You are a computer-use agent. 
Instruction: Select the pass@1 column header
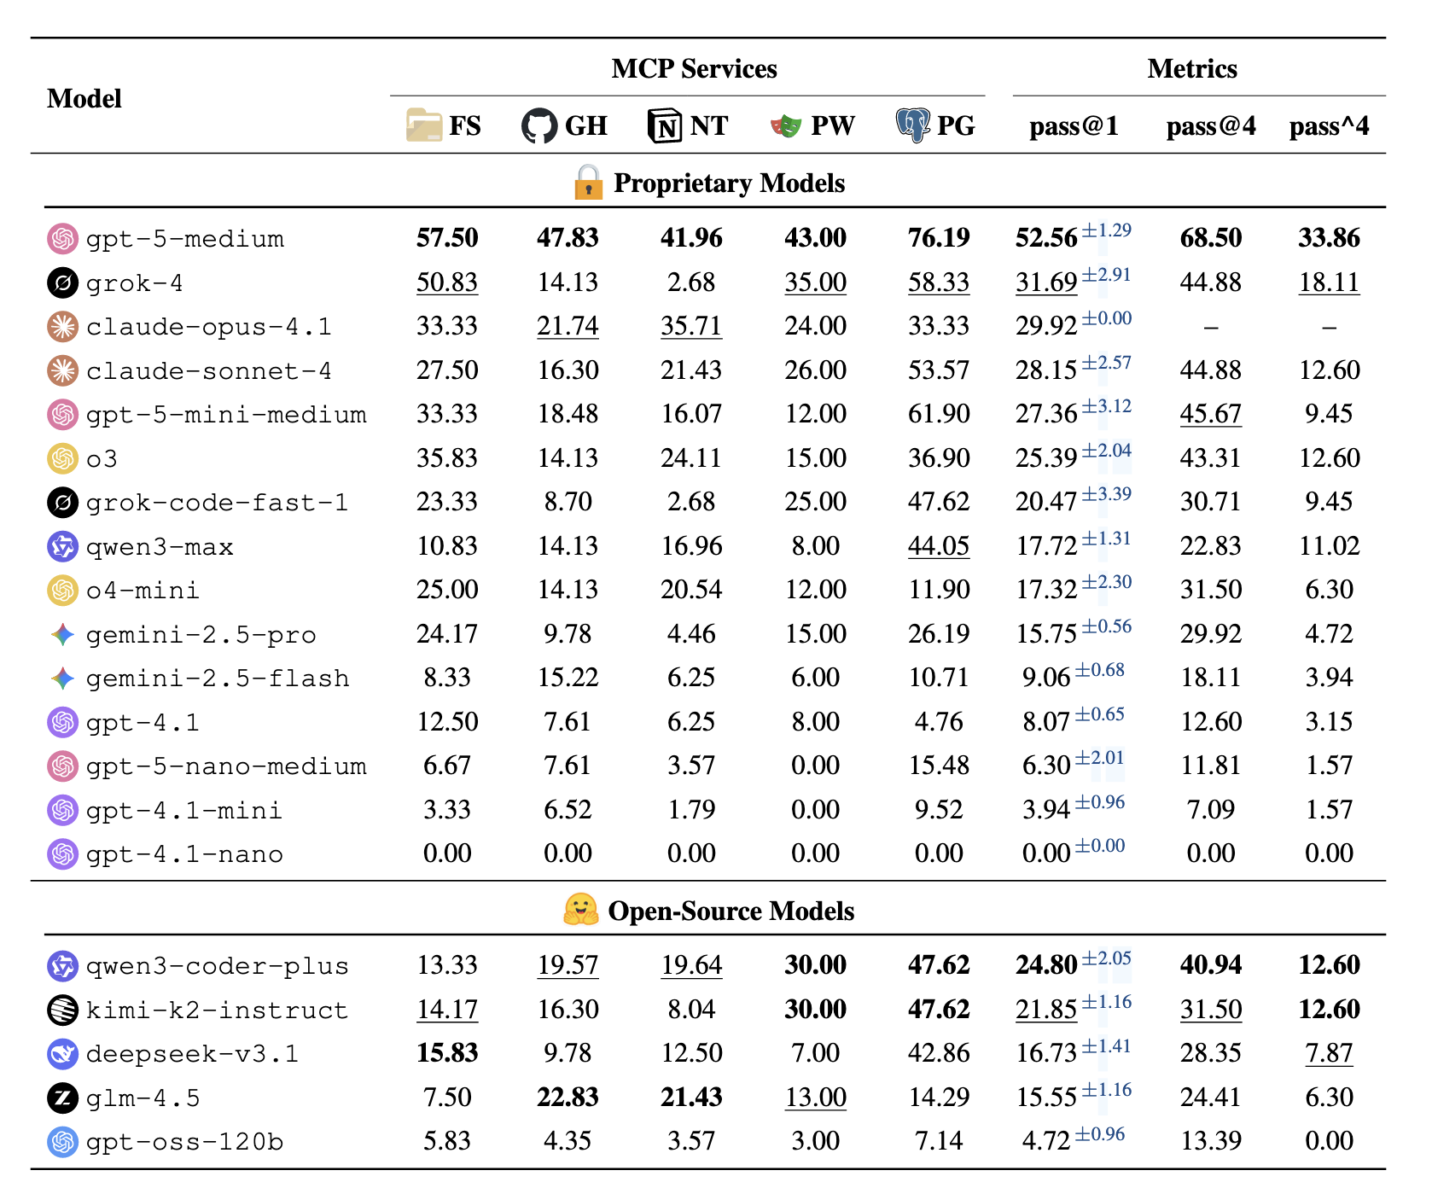pyautogui.click(x=1073, y=126)
